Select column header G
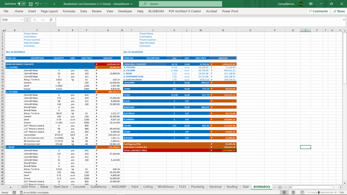347x195 pixels. click(x=108, y=31)
